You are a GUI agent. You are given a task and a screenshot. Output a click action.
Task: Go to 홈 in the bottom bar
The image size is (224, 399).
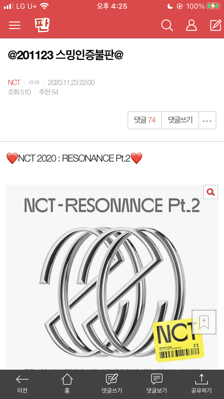[67, 384]
